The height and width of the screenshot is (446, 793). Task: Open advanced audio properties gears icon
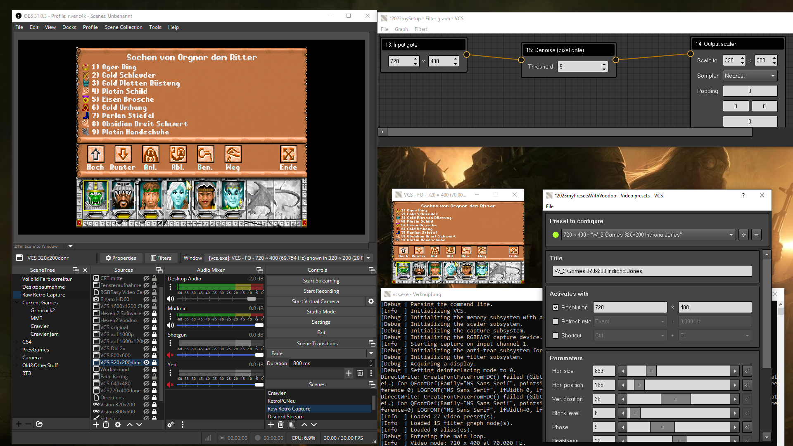click(x=170, y=425)
